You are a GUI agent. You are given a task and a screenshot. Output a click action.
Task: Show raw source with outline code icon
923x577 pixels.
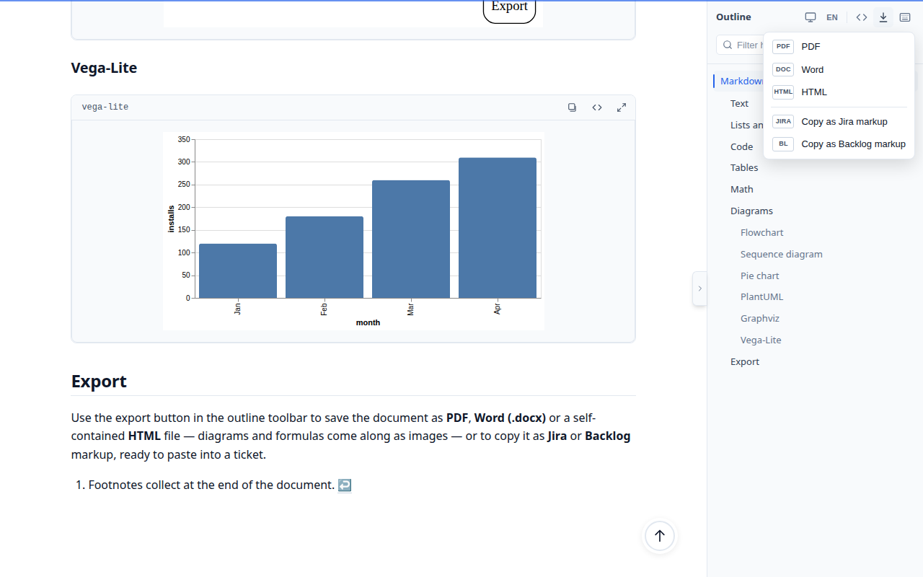(862, 17)
